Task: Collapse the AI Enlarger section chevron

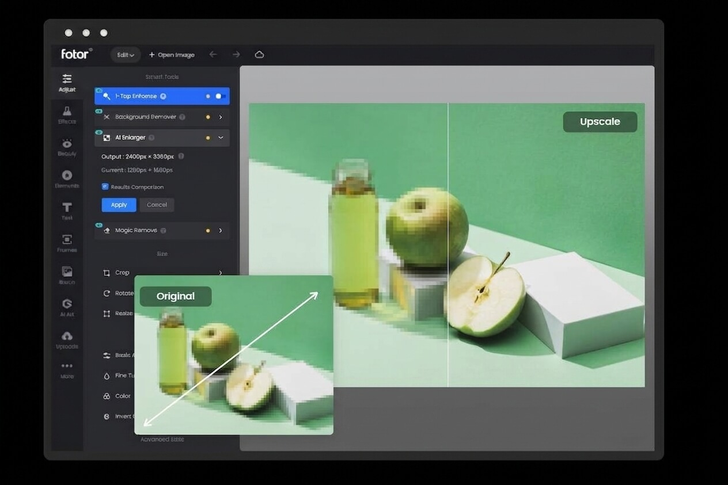Action: (x=221, y=138)
